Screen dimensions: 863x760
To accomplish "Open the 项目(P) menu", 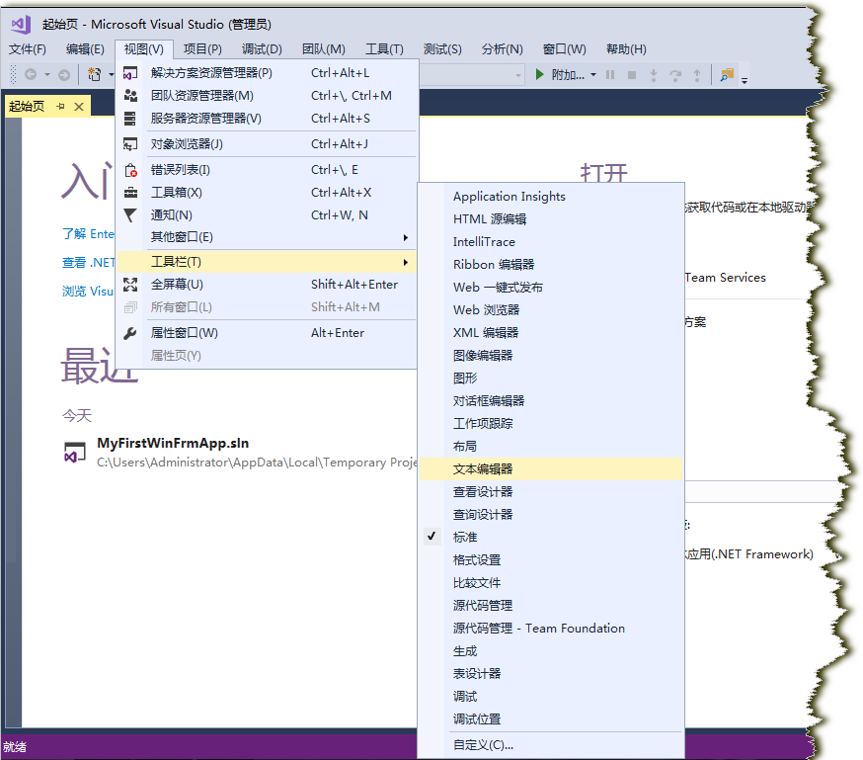I will tap(202, 49).
